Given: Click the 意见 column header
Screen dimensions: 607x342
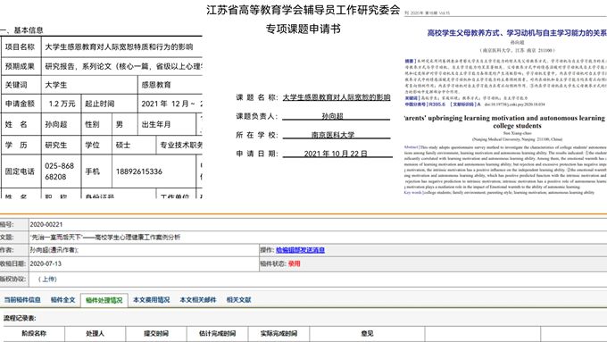Looking at the screenshot, I should (x=367, y=333).
